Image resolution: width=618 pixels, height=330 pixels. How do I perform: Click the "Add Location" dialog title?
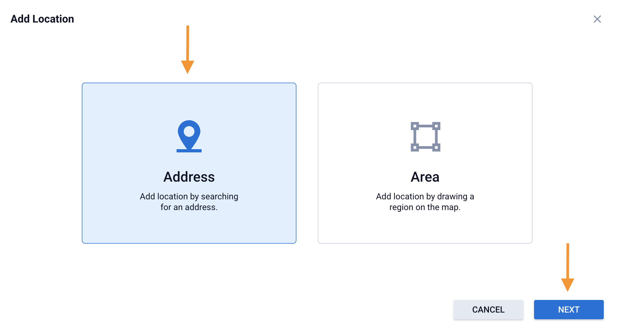click(42, 19)
